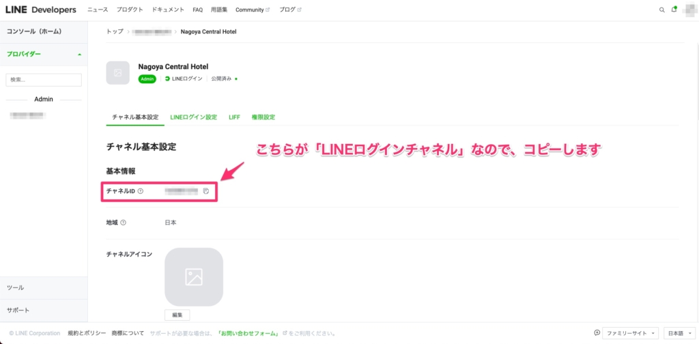Copy the channel ID with copy icon
699x344 pixels.
click(205, 191)
